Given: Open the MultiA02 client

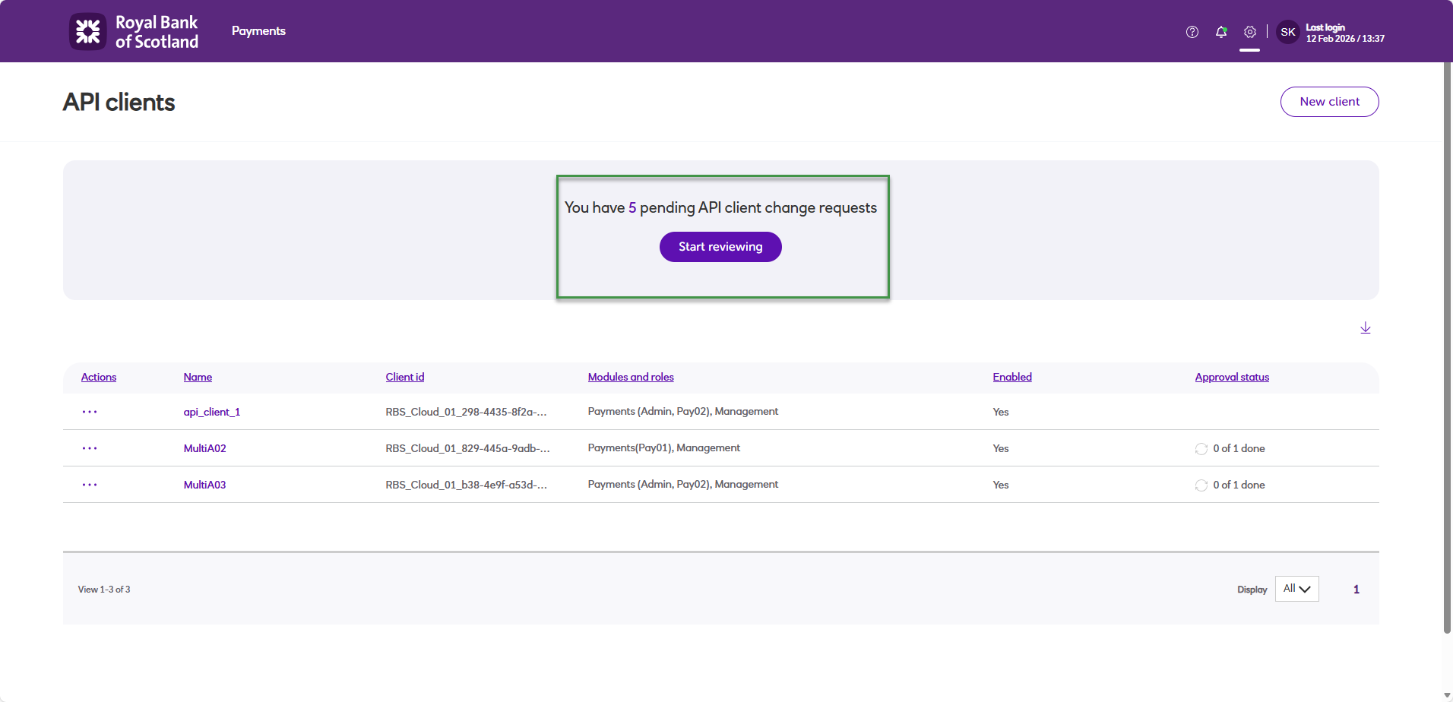Looking at the screenshot, I should click(x=205, y=448).
